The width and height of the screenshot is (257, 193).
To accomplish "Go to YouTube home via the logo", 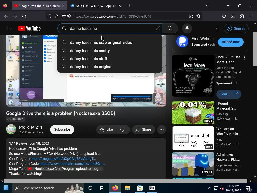I will [29, 28].
